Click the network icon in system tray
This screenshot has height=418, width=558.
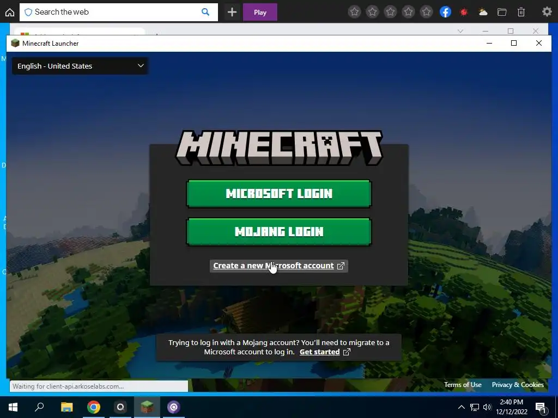tap(475, 407)
